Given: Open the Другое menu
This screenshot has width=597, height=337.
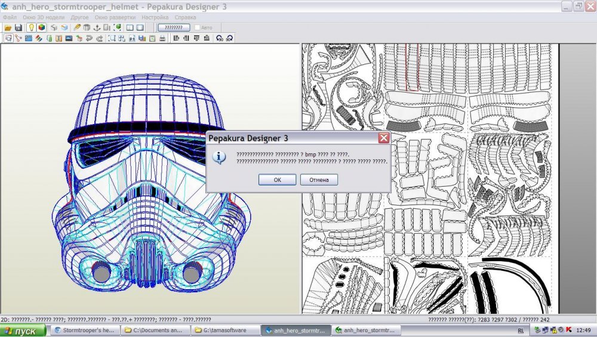Looking at the screenshot, I should (x=79, y=17).
